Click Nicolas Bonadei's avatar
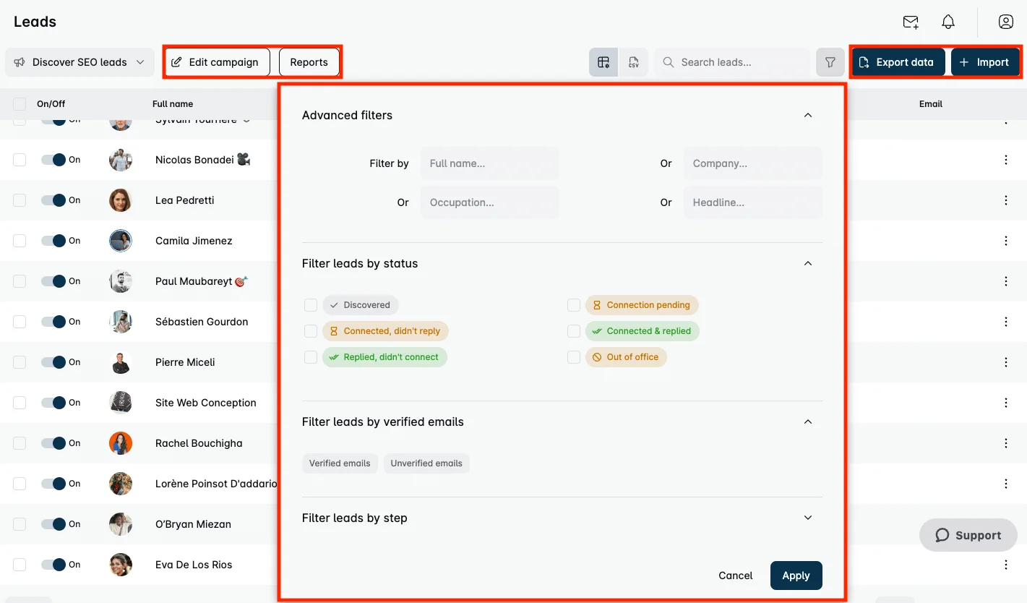The width and height of the screenshot is (1027, 603). point(121,160)
